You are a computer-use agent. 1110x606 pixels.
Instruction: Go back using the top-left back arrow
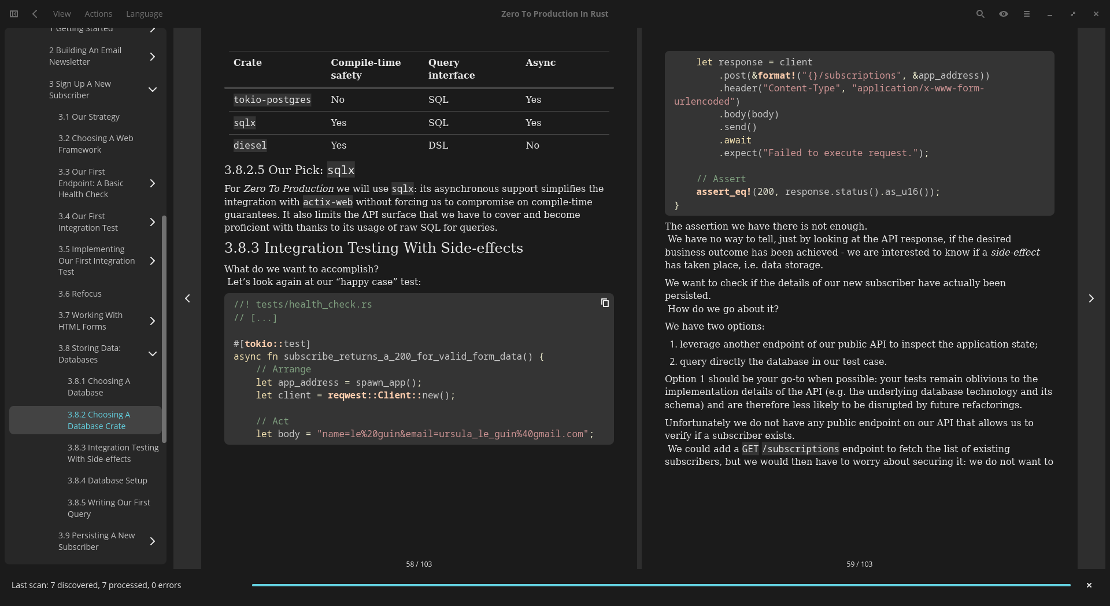[35, 14]
